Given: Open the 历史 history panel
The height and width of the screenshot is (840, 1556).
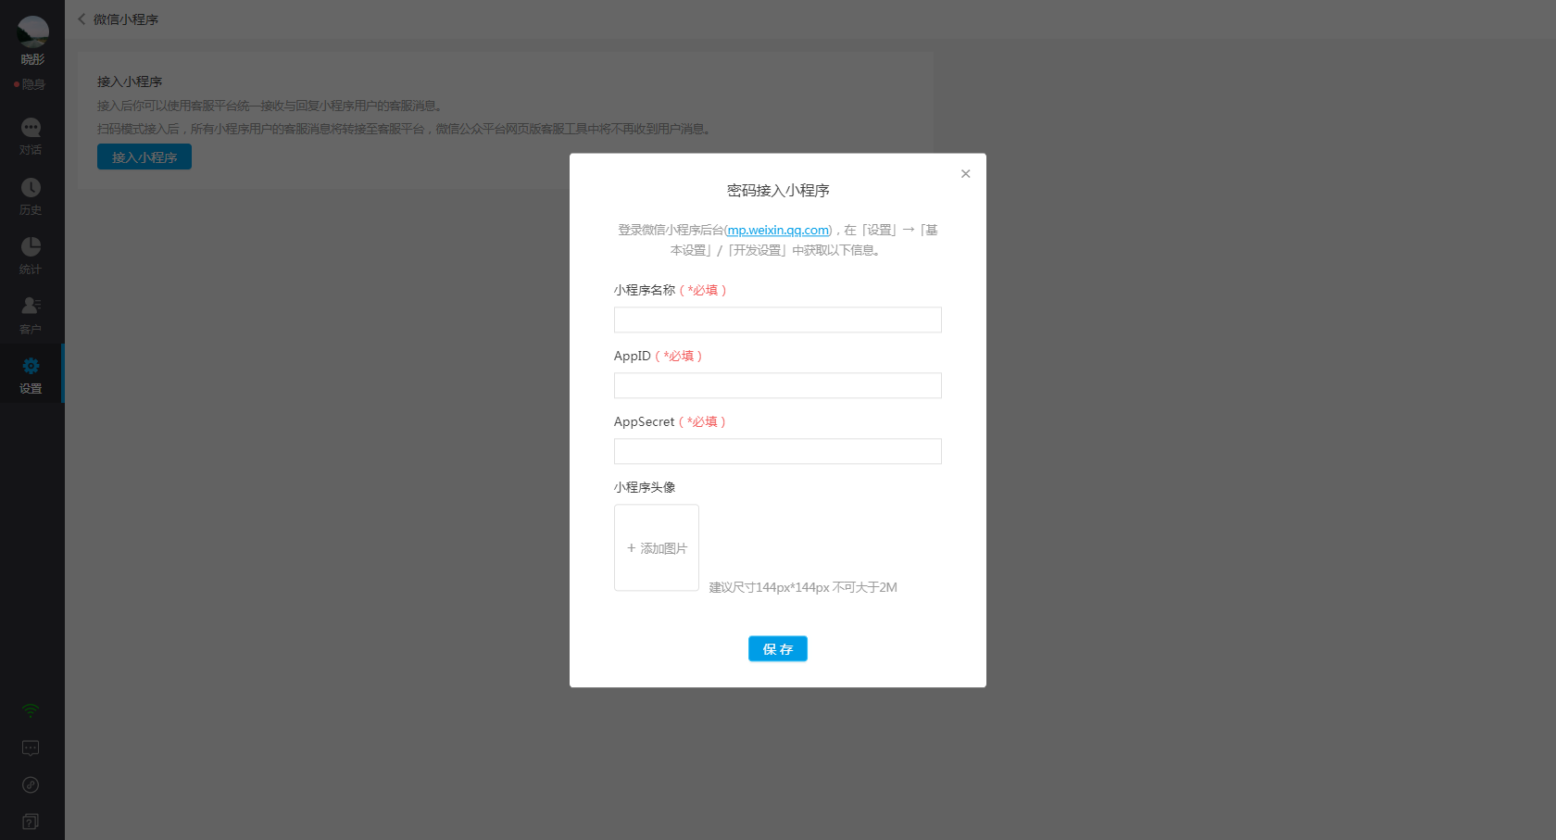Looking at the screenshot, I should [31, 195].
